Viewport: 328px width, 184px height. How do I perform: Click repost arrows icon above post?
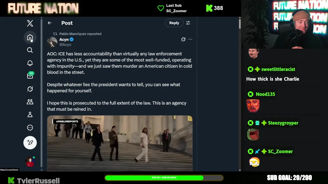[x=55, y=34]
